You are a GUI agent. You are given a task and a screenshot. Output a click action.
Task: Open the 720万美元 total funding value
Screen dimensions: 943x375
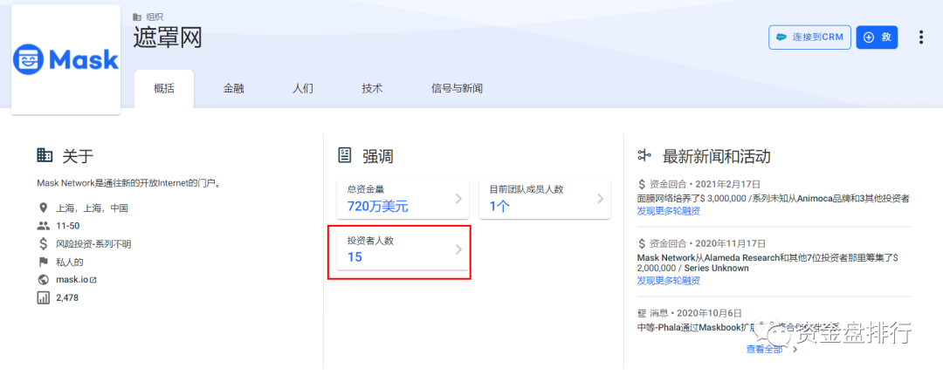pyautogui.click(x=378, y=207)
